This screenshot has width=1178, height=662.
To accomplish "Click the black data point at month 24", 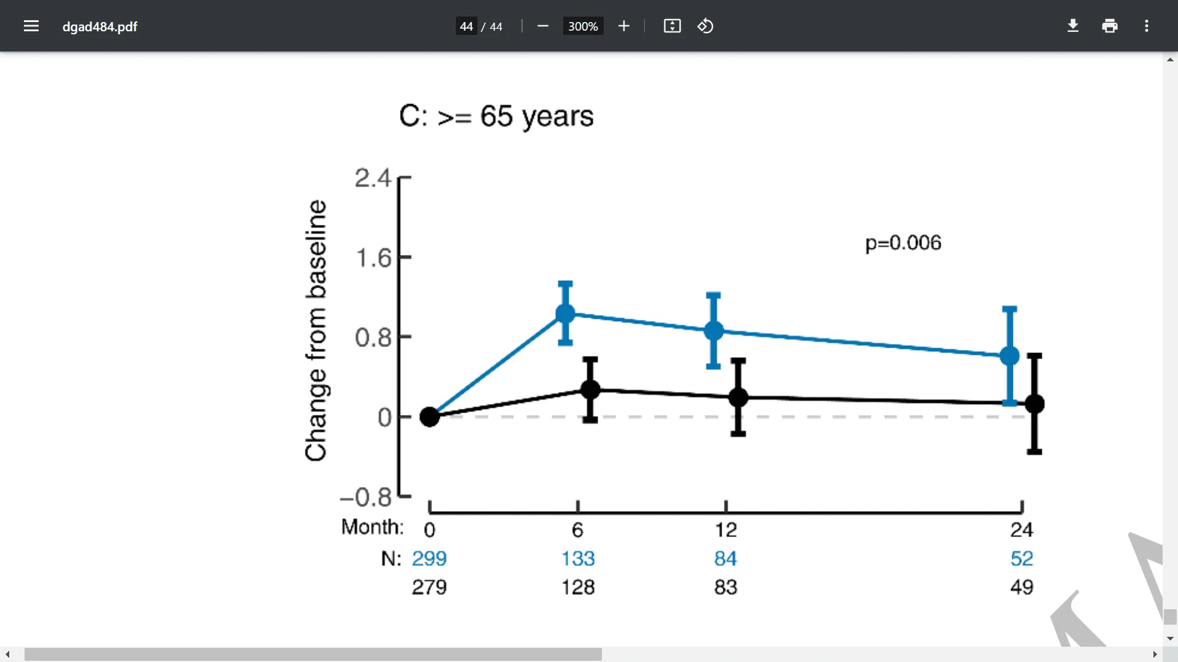I will click(x=1034, y=404).
